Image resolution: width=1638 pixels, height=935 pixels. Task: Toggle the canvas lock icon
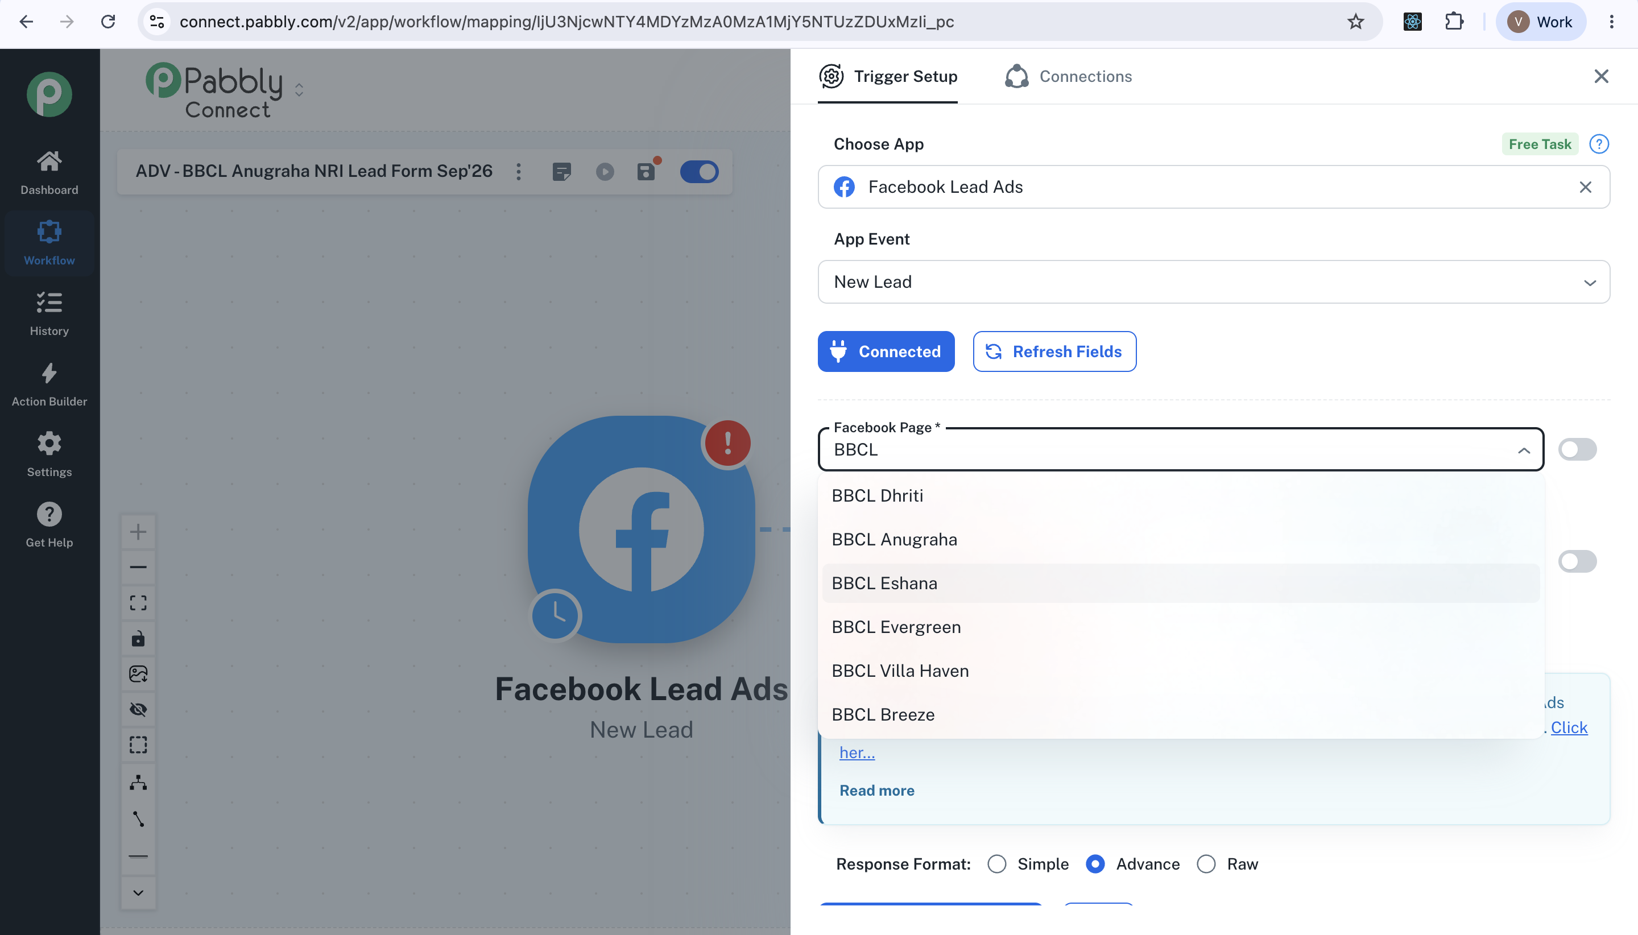point(138,638)
